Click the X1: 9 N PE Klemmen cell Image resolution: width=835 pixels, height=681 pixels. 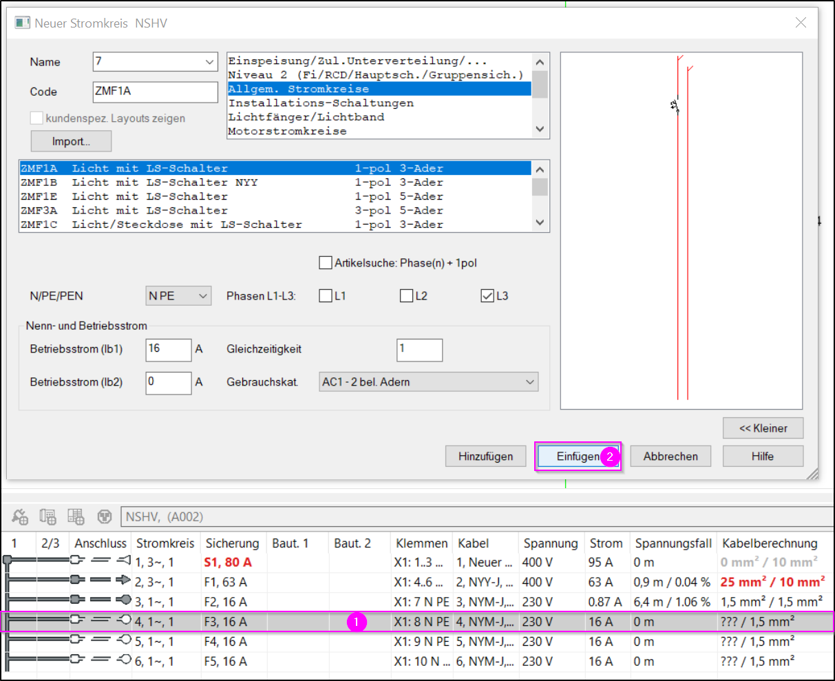[x=422, y=642]
